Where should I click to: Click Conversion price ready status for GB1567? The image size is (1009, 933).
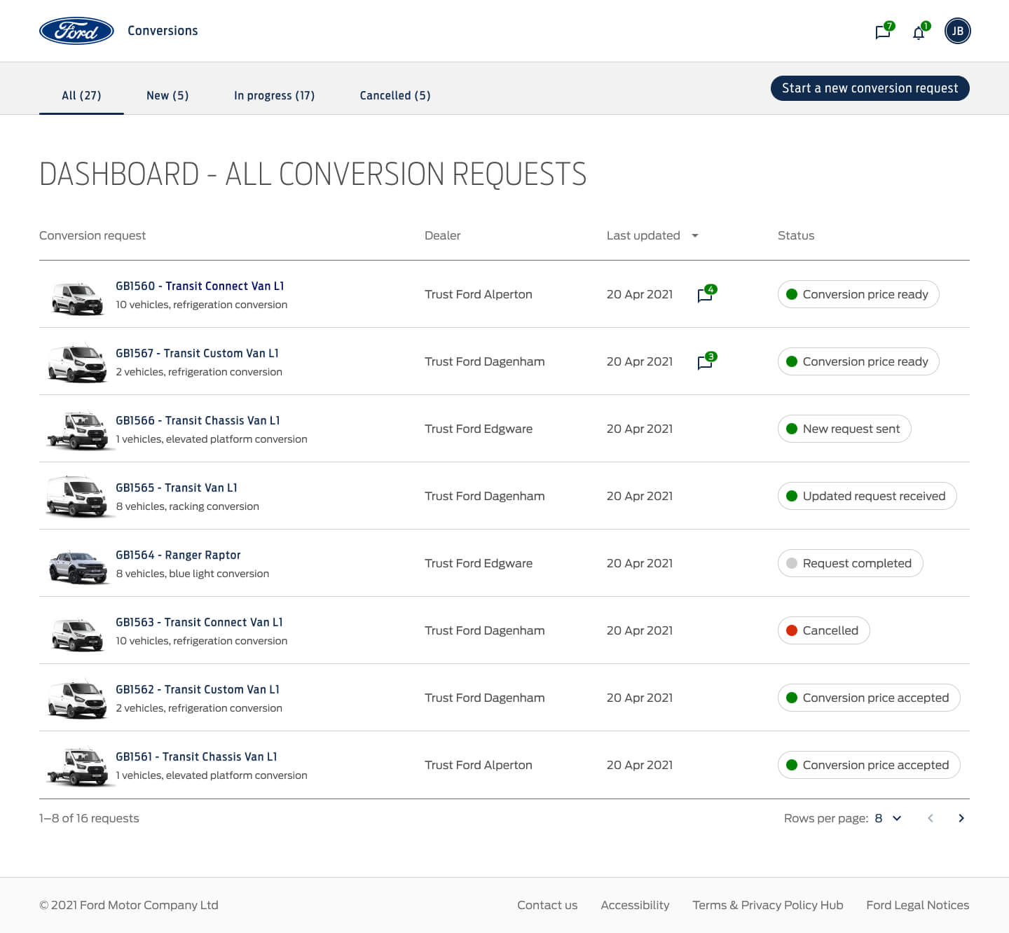point(858,361)
